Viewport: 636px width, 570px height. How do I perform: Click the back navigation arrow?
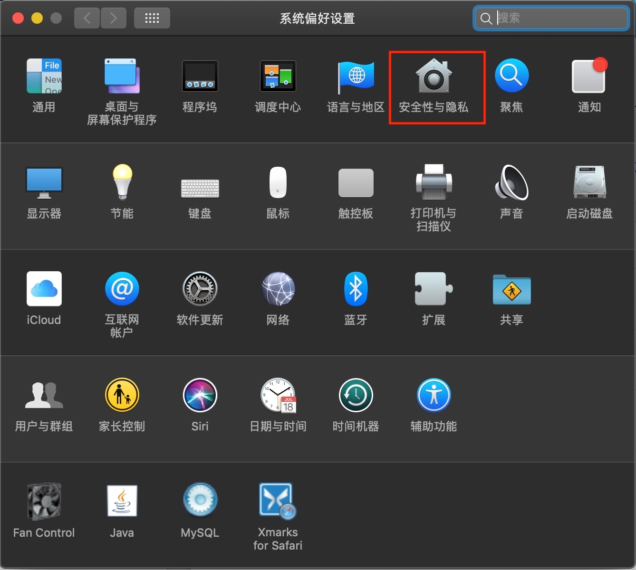[87, 19]
